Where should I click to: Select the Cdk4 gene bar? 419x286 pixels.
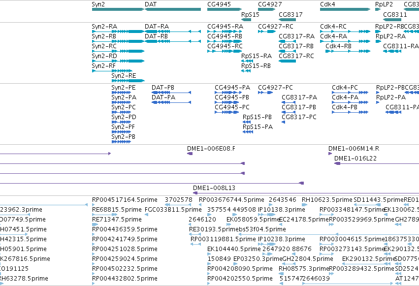point(345,9)
